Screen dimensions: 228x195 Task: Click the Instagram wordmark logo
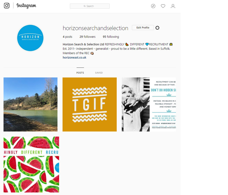pos(26,6)
